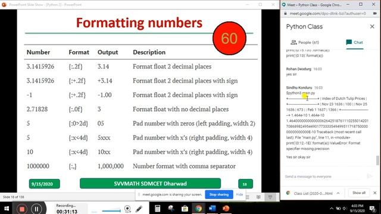The width and height of the screenshot is (381, 214).
Task: Show hidden system tray icons
Action: tap(332, 209)
